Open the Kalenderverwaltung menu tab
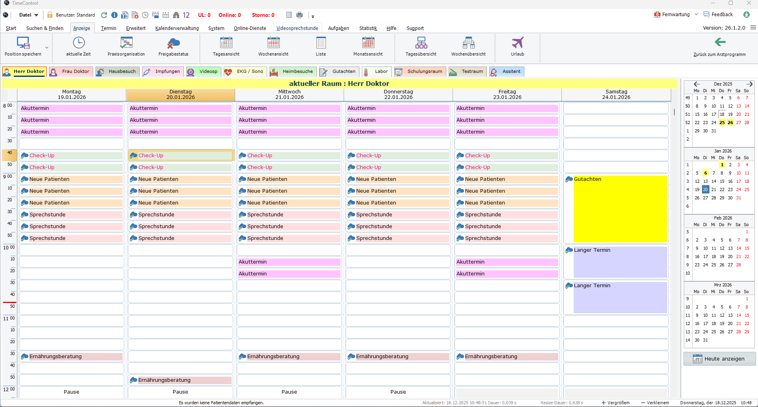Image resolution: width=758 pixels, height=407 pixels. 177,28
